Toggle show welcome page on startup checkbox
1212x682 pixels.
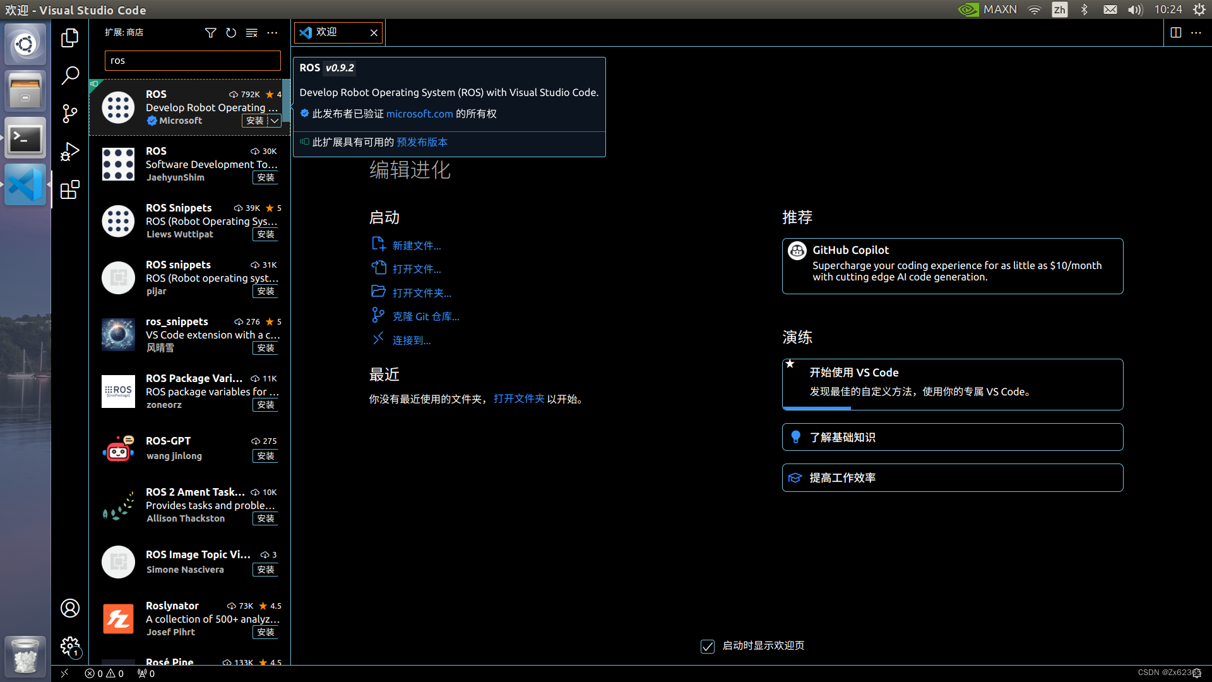(708, 646)
